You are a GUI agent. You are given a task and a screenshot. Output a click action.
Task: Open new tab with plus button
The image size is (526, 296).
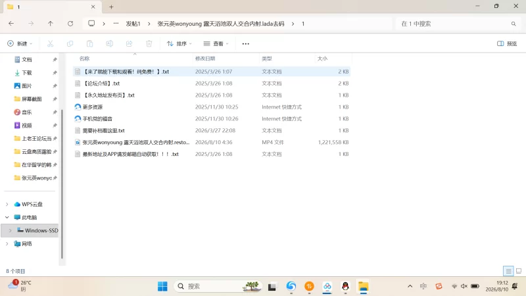coord(111,7)
